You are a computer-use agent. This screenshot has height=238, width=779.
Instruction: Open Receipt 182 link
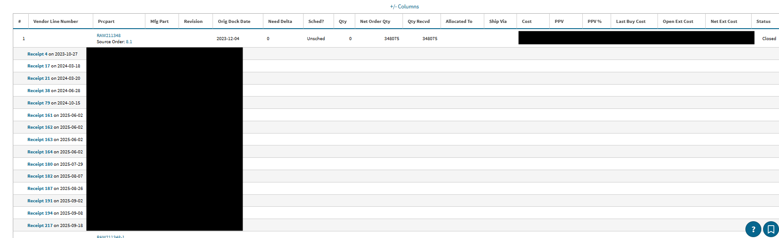pyautogui.click(x=40, y=176)
